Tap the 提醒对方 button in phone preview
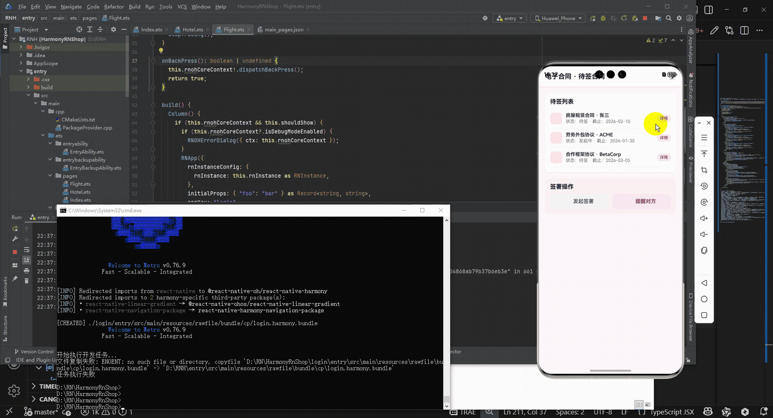This screenshot has width=773, height=418. (645, 201)
